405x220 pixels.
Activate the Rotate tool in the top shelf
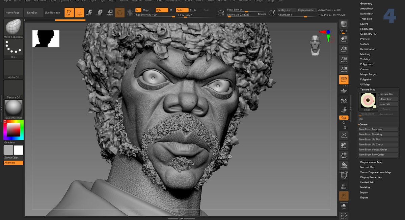pos(110,13)
